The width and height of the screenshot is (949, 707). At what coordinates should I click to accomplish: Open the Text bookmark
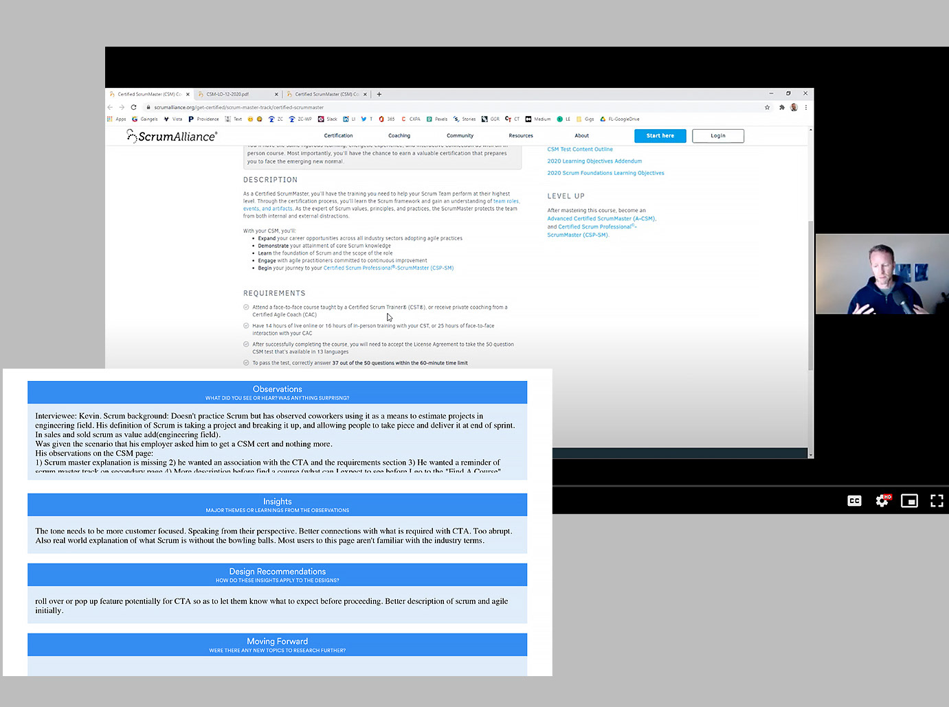click(234, 119)
